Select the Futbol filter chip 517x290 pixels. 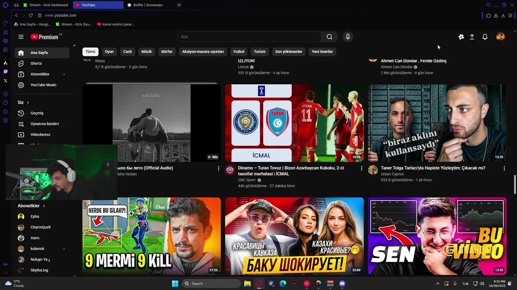[x=239, y=52]
